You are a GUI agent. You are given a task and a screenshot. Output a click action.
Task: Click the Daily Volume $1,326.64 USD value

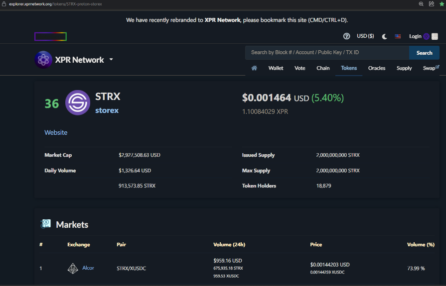pyautogui.click(x=135, y=171)
